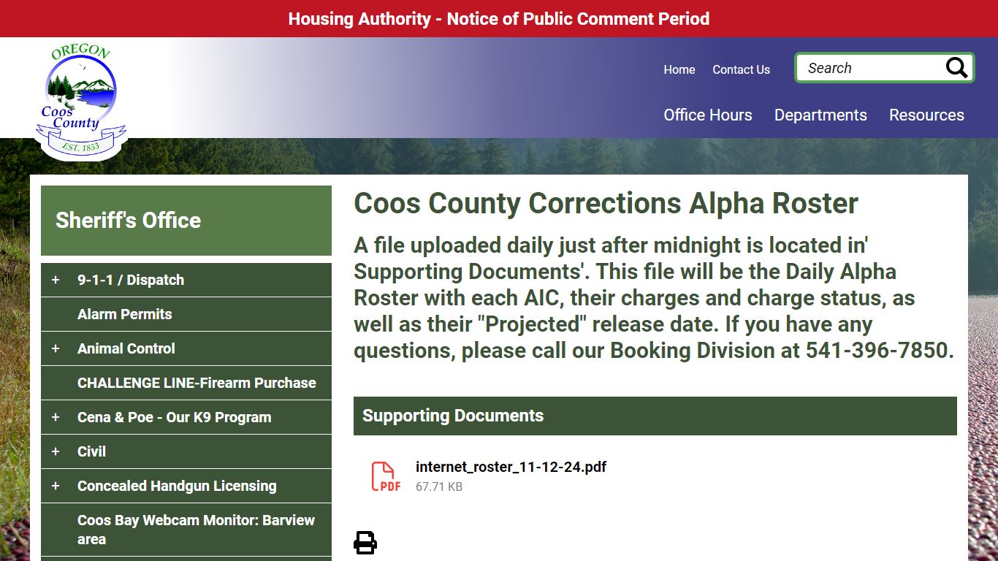Open the Office Hours menu
Screen dimensions: 998x561
pos(707,115)
